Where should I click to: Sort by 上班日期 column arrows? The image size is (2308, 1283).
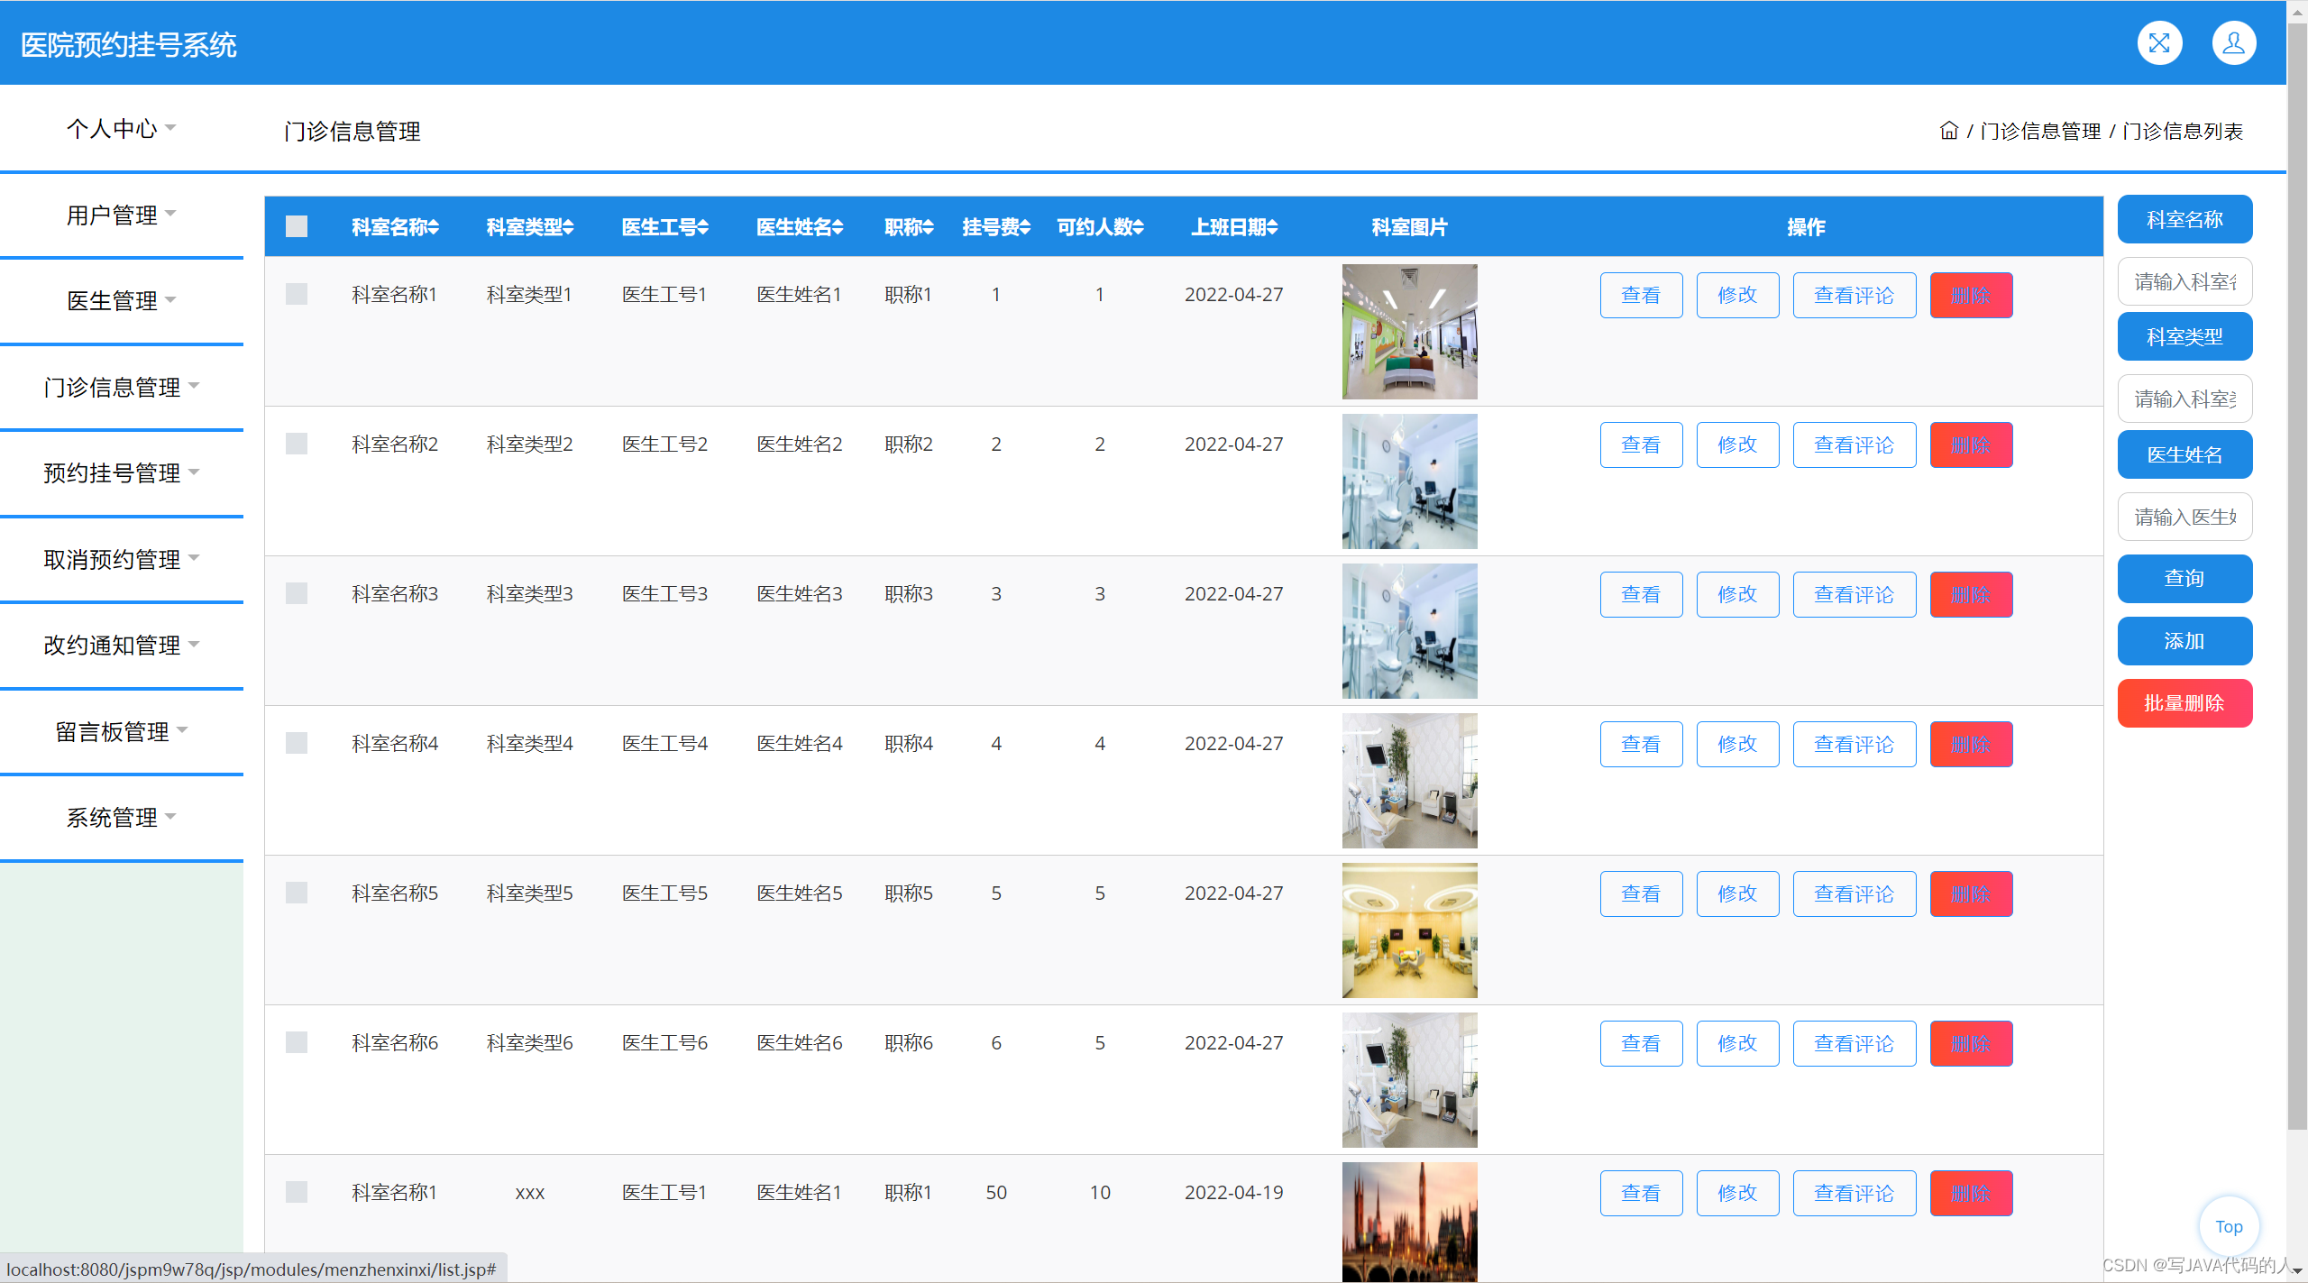1273,227
